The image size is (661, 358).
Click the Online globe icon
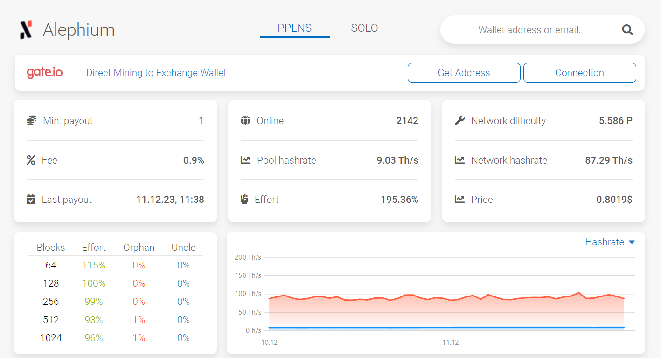coord(245,120)
